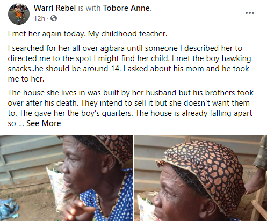This screenshot has height=221, width=267.
Task: View the right photo with patterned headscarf
Action: (x=200, y=178)
